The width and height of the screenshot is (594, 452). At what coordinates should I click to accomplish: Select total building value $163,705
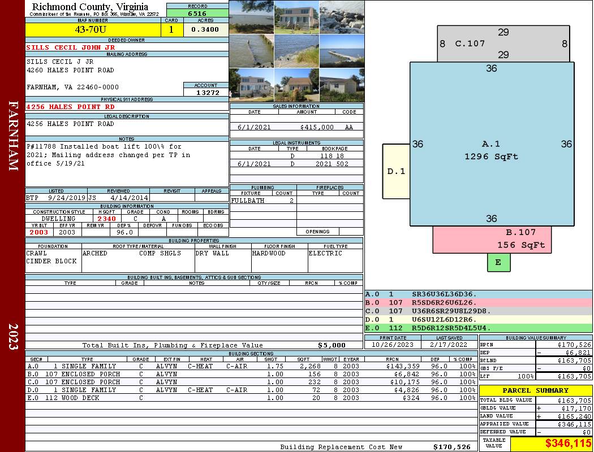pyautogui.click(x=574, y=401)
